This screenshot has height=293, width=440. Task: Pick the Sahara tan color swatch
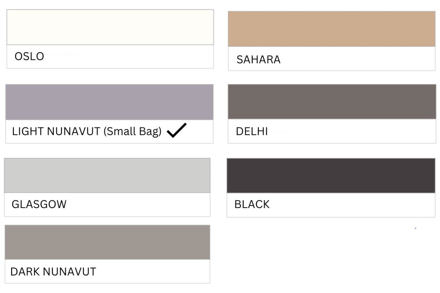pyautogui.click(x=332, y=29)
